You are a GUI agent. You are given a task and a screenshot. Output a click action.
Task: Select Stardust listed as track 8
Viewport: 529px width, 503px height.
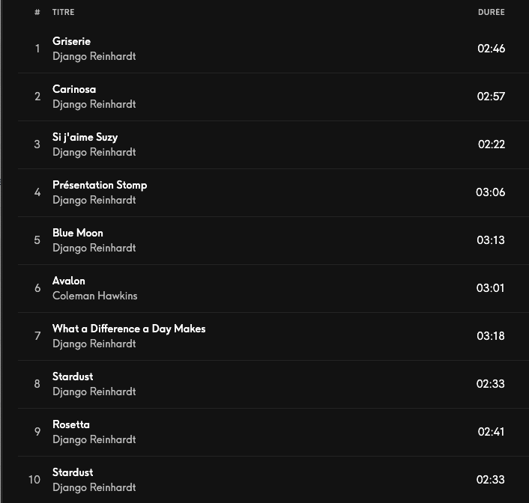(73, 377)
